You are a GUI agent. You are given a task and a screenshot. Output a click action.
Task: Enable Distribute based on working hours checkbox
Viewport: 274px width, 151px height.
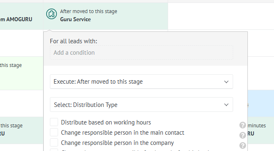pos(54,122)
